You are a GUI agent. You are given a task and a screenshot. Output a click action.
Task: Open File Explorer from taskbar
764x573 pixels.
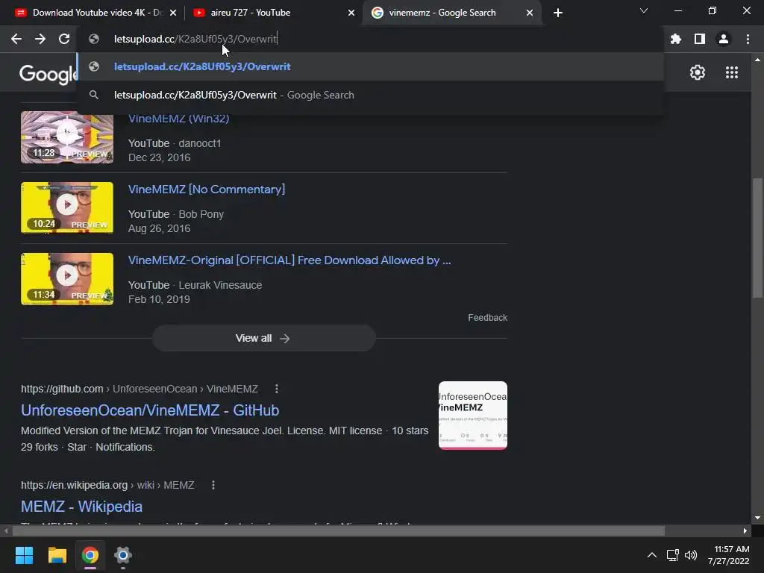(57, 555)
